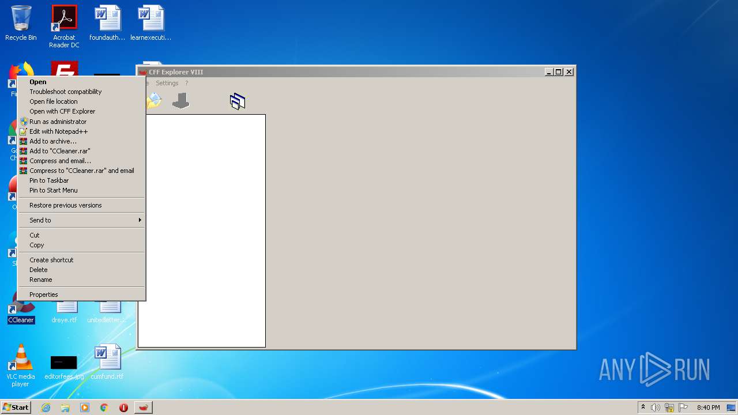Click the Start button
Screen dimensions: 738x415
click(16, 408)
